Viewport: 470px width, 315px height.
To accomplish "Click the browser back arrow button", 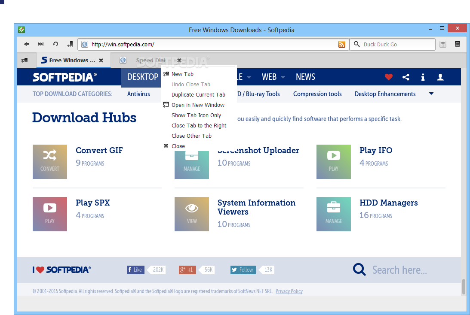I will point(26,44).
